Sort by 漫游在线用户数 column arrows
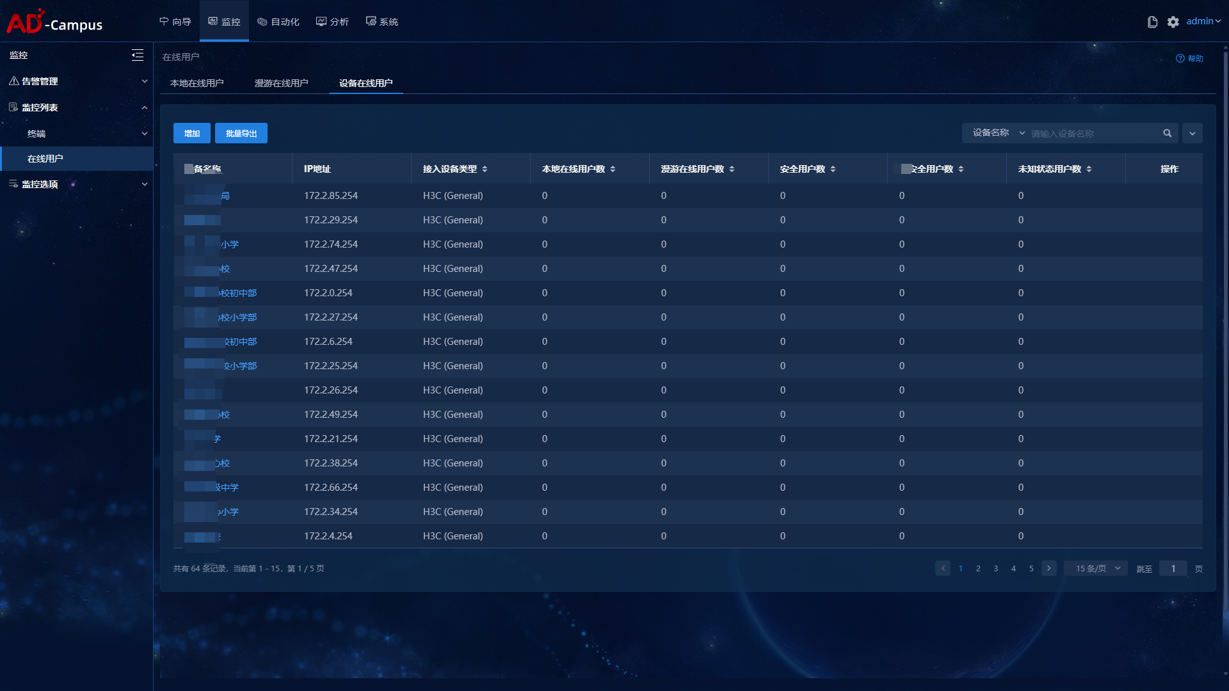Viewport: 1229px width, 691px height. (732, 169)
